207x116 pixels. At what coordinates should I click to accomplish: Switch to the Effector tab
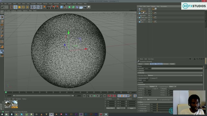[153, 64]
